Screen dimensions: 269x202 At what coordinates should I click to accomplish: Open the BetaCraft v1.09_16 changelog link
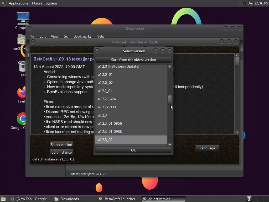52,59
